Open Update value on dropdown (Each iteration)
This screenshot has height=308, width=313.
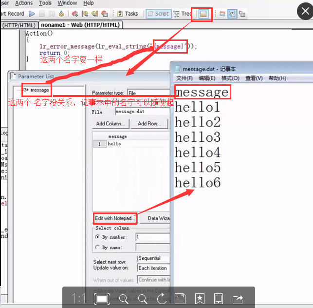[154, 268]
